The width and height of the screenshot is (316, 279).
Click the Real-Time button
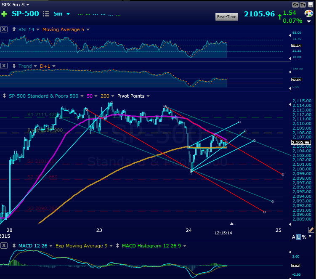[227, 17]
